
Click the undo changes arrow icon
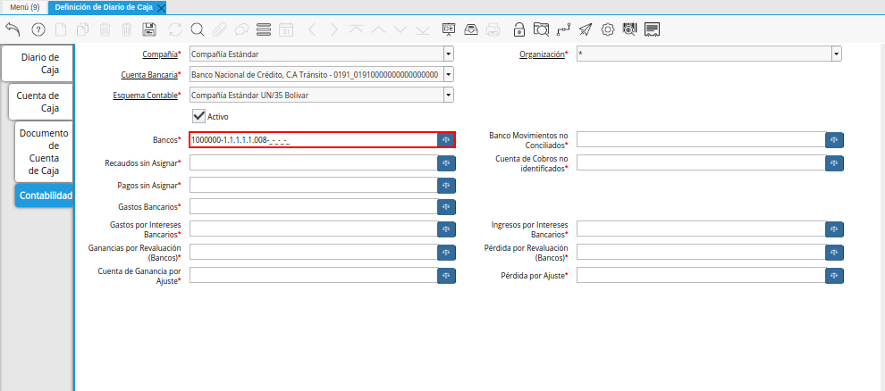13,29
